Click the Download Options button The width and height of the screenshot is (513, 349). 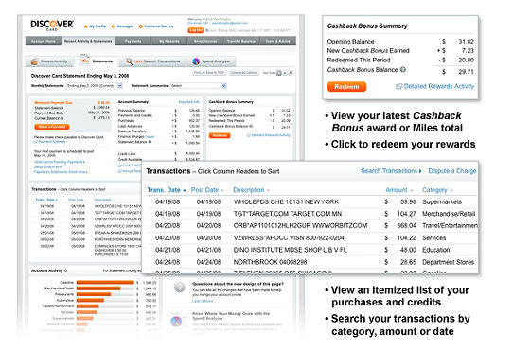244,73
